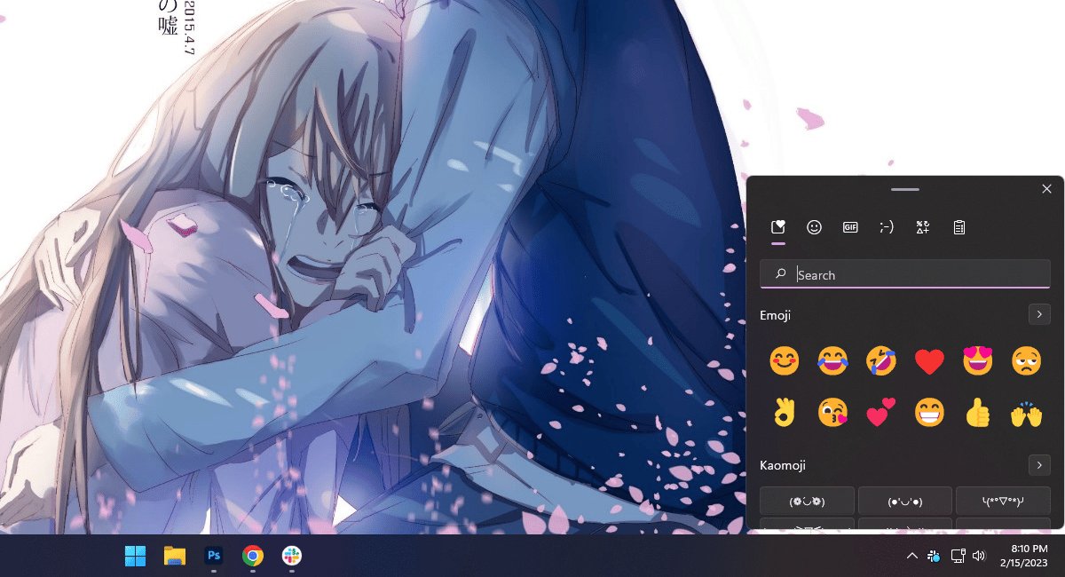This screenshot has height=577, width=1065.
Task: Click the Slack tray icon
Action: pyautogui.click(x=934, y=556)
